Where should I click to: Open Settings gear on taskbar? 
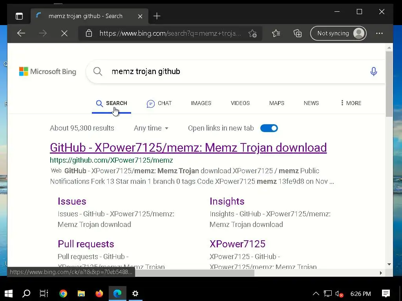coord(135,294)
